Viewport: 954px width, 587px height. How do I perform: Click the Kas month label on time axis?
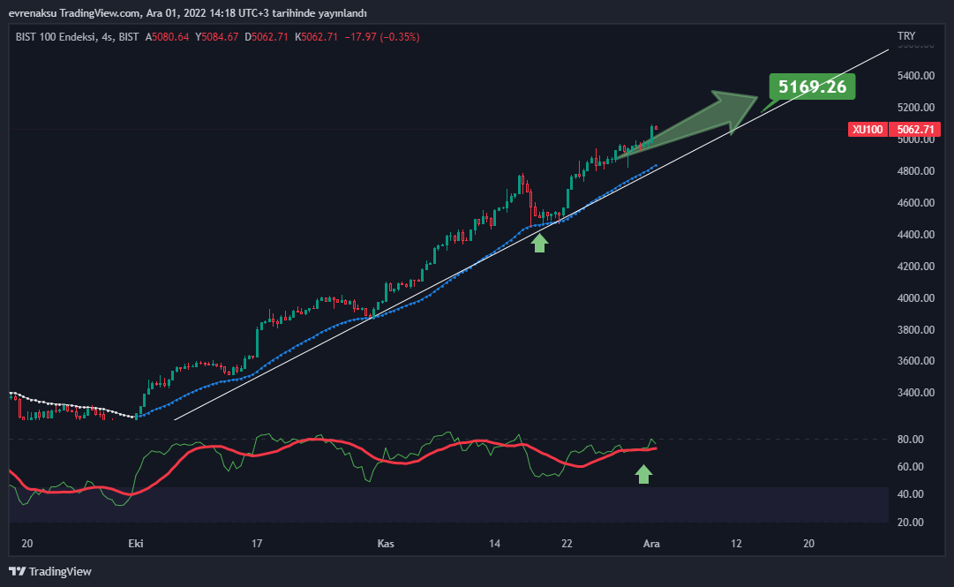(x=386, y=543)
